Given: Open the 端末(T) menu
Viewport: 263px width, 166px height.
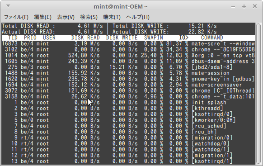Looking at the screenshot, I should tap(112, 17).
